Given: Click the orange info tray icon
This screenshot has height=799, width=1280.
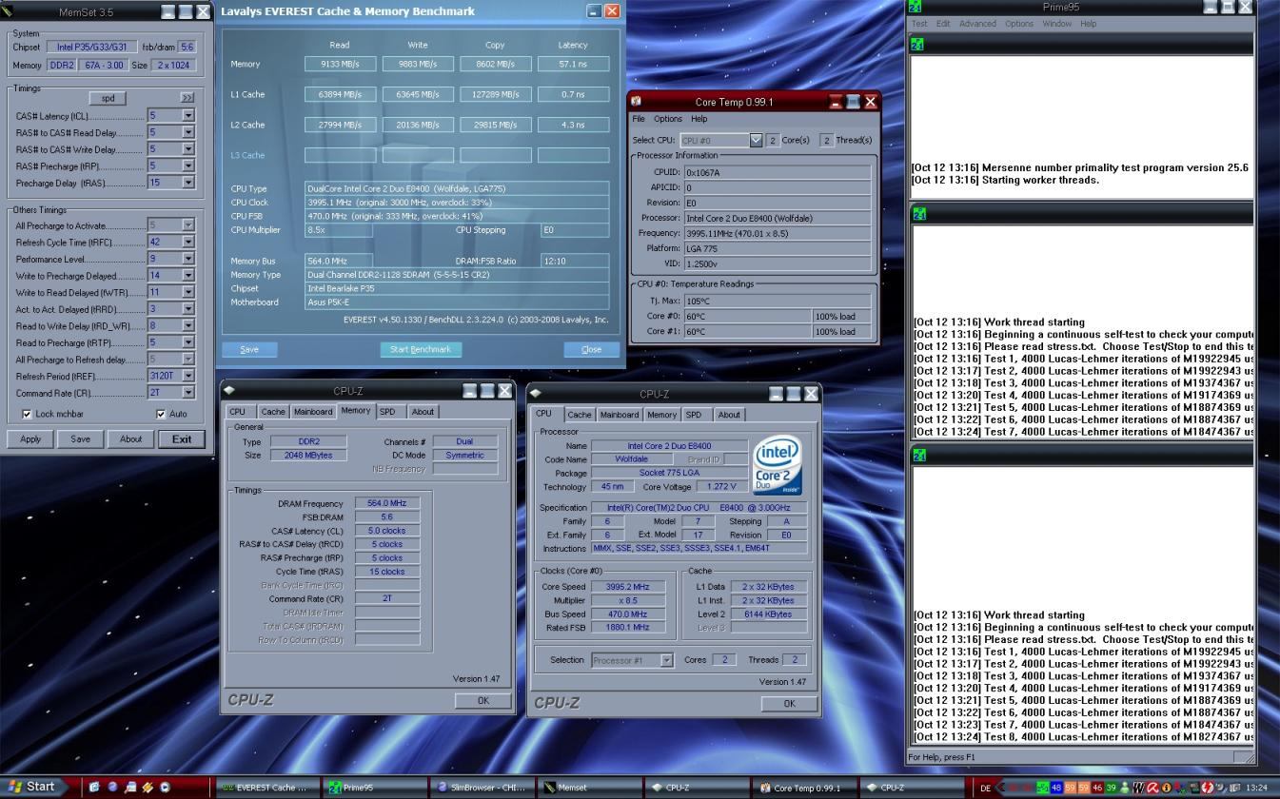Looking at the screenshot, I should (x=1166, y=788).
